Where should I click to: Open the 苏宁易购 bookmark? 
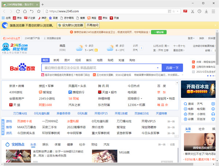[x=67, y=18]
